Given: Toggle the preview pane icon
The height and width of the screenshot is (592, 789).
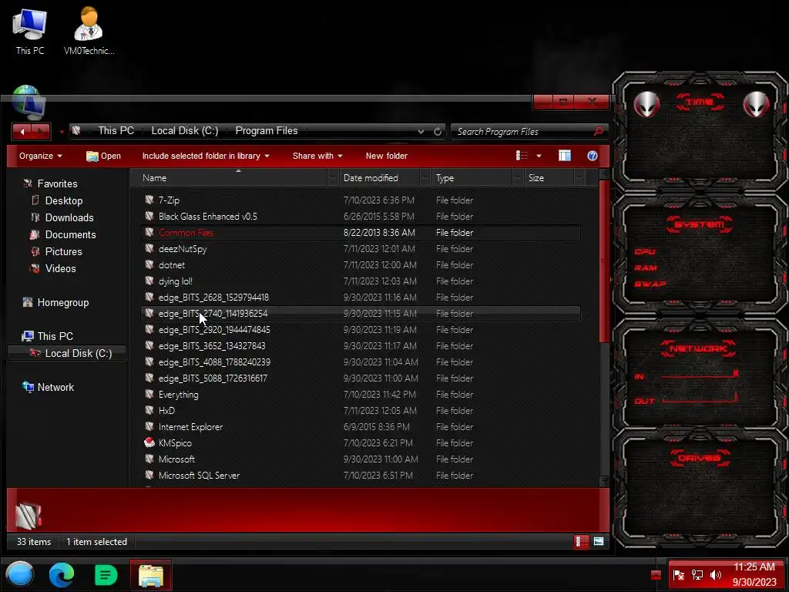Looking at the screenshot, I should [x=565, y=156].
